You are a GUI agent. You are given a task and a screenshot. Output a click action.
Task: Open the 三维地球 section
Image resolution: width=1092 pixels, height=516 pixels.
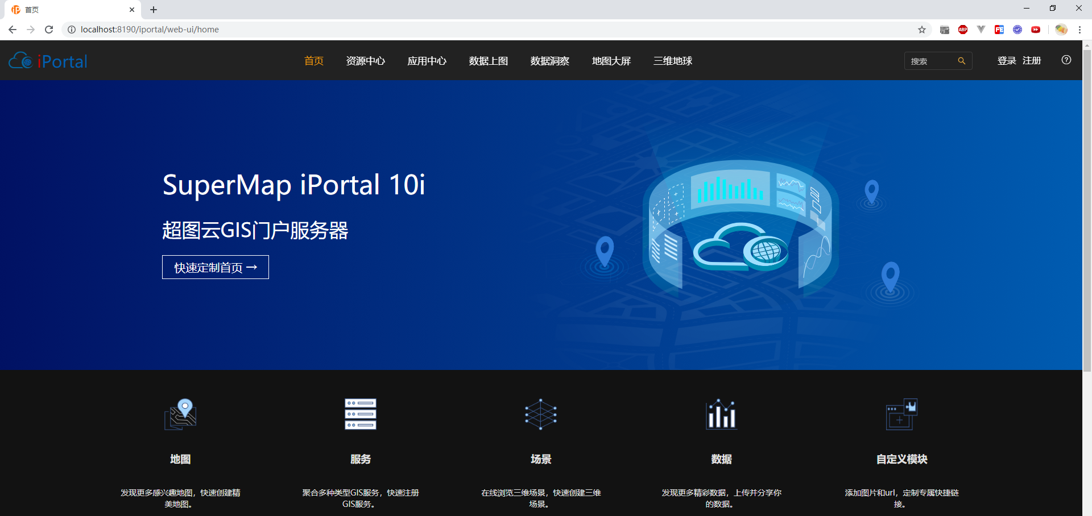(x=673, y=61)
